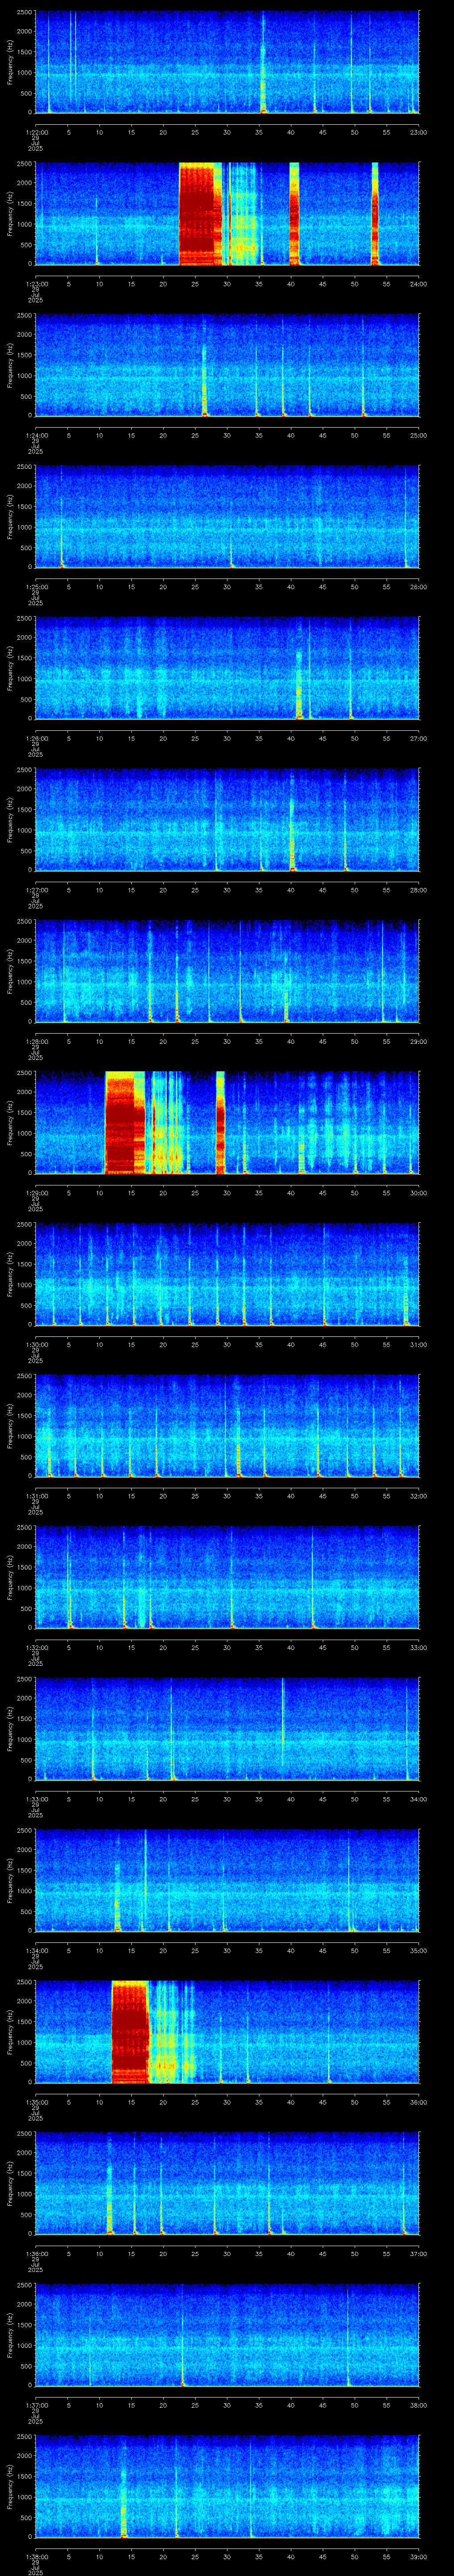The width and height of the screenshot is (454, 2576).
Task: Open the 1:32:00 spectrogram panel
Action: 227,1577
